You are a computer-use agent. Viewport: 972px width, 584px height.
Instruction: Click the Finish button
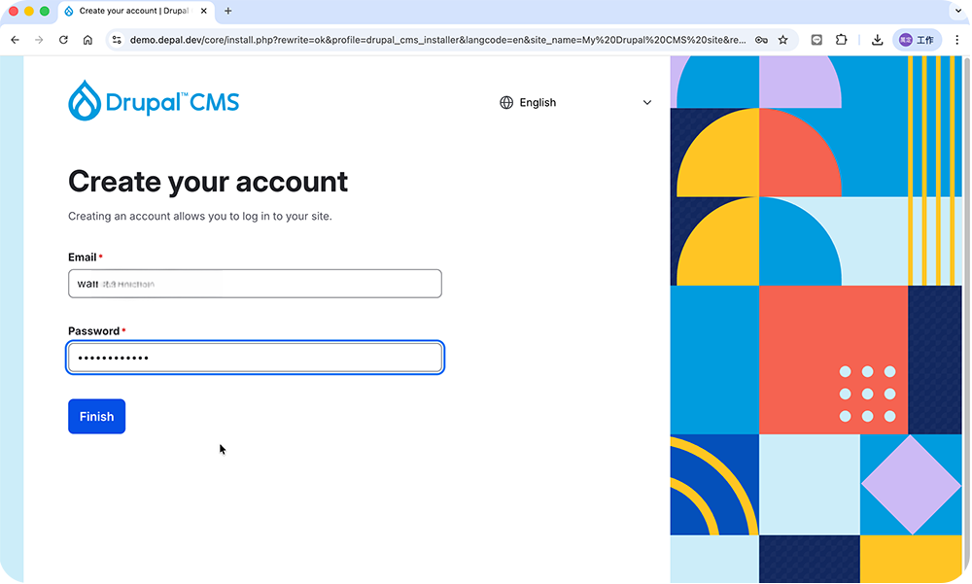[x=96, y=417]
